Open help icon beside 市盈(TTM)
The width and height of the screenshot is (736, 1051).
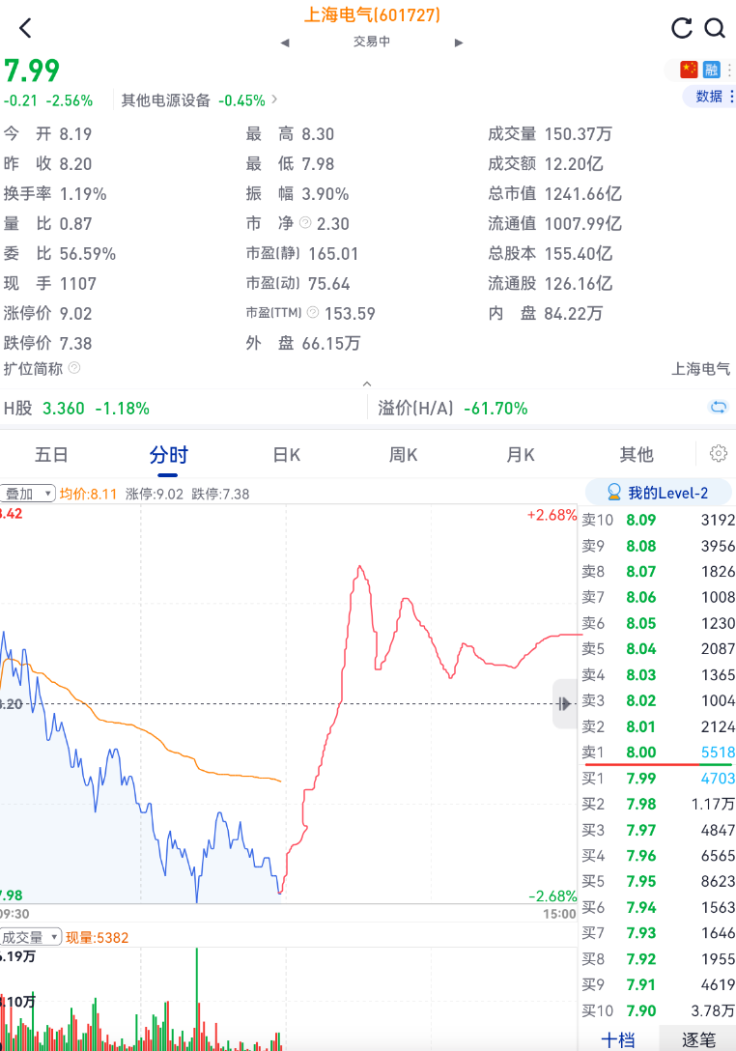click(x=313, y=312)
